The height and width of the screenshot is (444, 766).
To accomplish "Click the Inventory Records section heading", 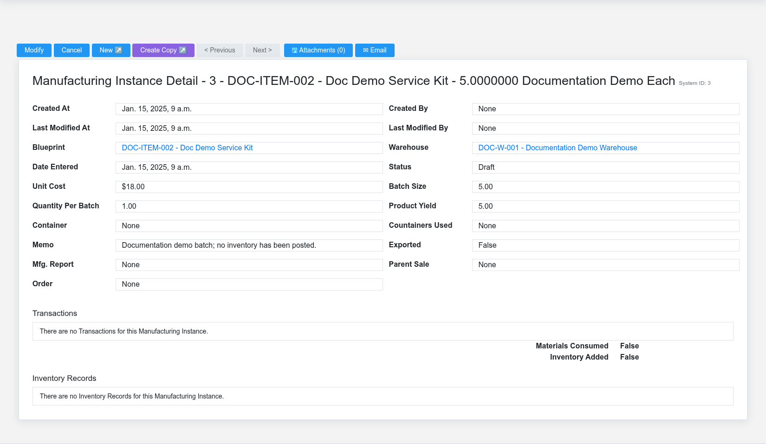I will coord(65,379).
